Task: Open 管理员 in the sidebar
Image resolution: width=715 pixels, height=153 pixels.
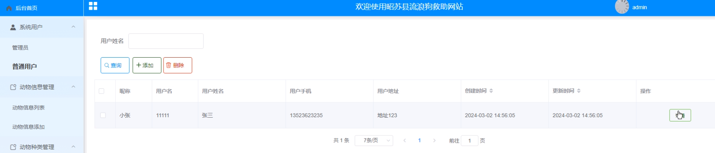Action: (x=20, y=47)
